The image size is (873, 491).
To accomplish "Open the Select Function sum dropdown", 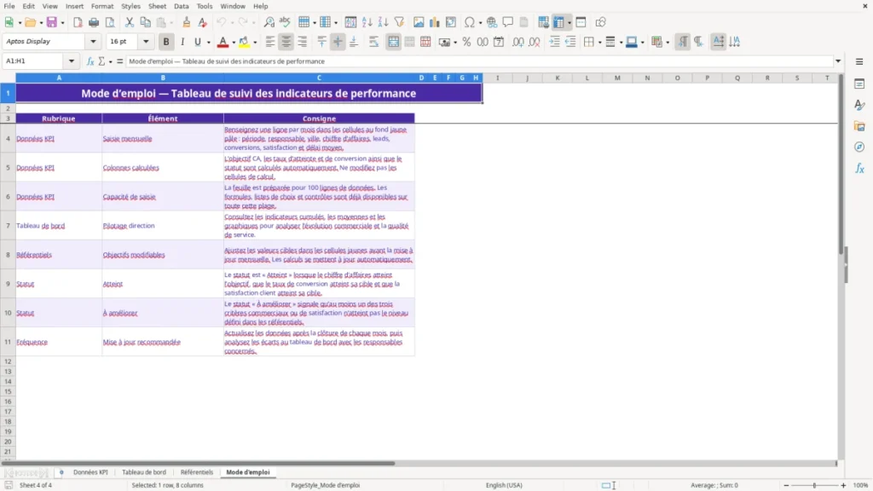I will pyautogui.click(x=110, y=61).
